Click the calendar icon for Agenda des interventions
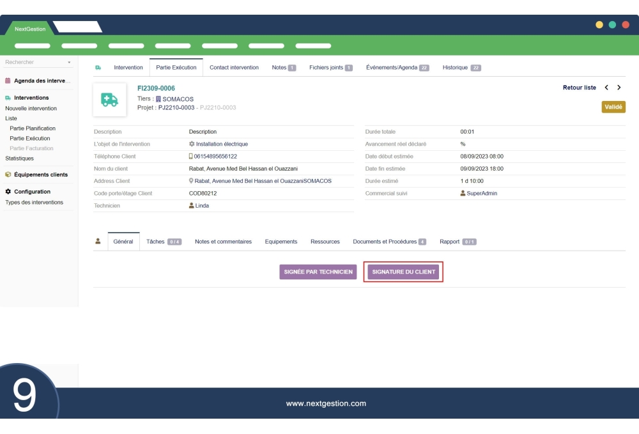The width and height of the screenshot is (639, 434). 8,81
